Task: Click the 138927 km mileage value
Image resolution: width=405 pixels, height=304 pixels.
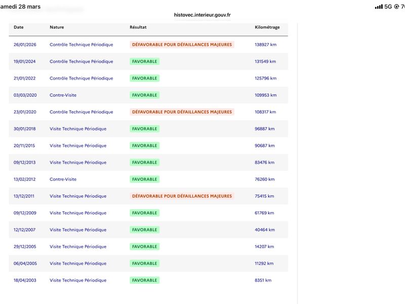Action: coord(265,45)
